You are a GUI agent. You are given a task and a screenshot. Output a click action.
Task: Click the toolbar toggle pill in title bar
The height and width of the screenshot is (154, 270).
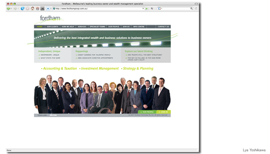(x=196, y=4)
